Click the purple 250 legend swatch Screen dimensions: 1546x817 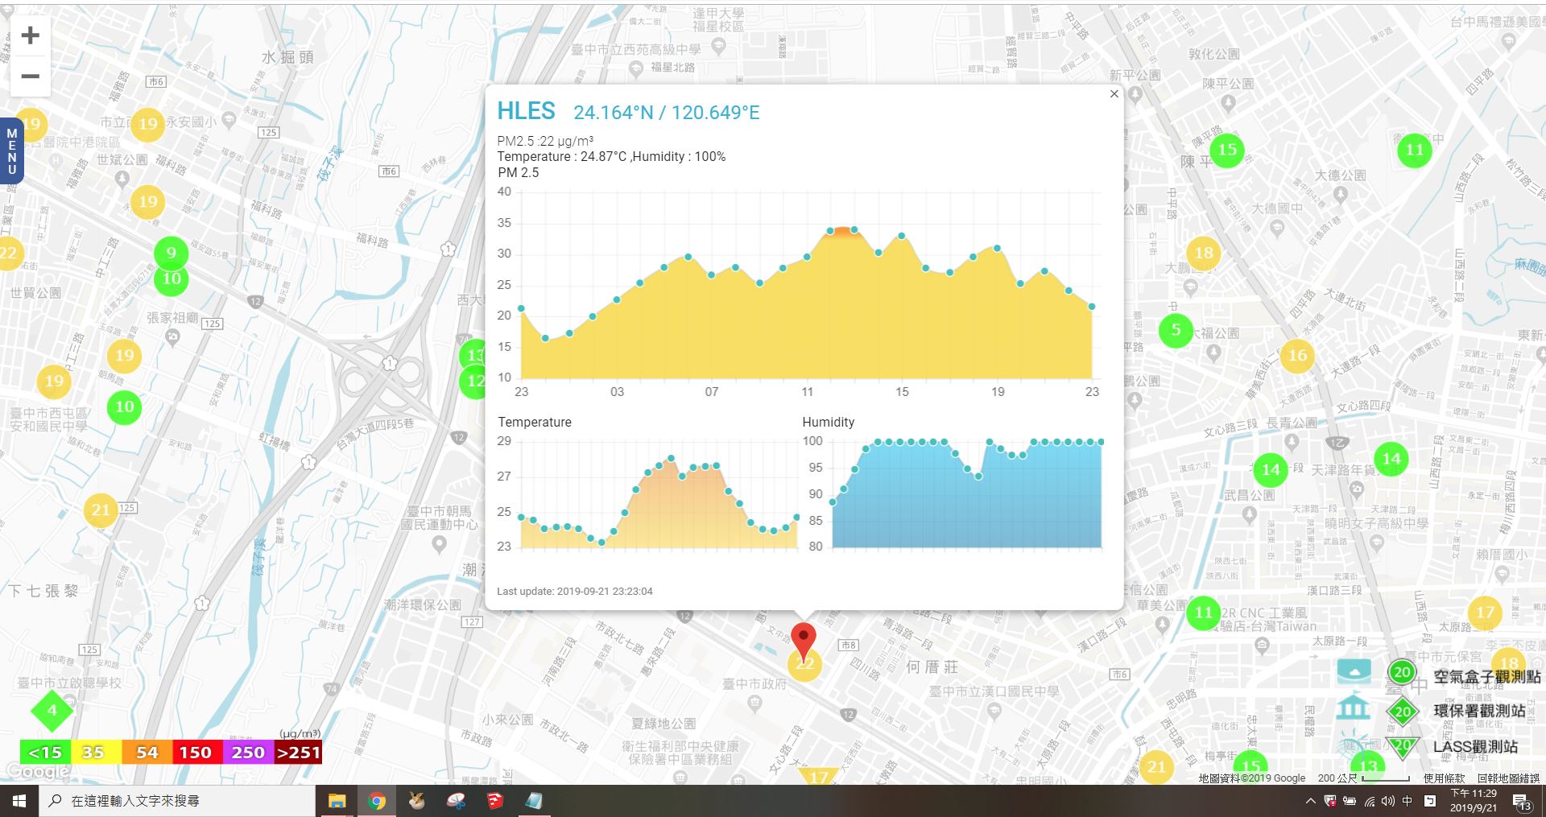(248, 753)
